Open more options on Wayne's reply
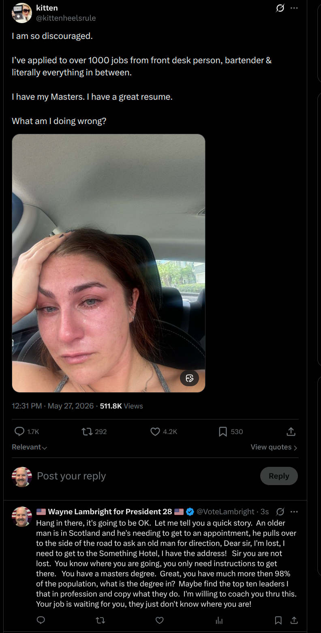 [x=294, y=512]
